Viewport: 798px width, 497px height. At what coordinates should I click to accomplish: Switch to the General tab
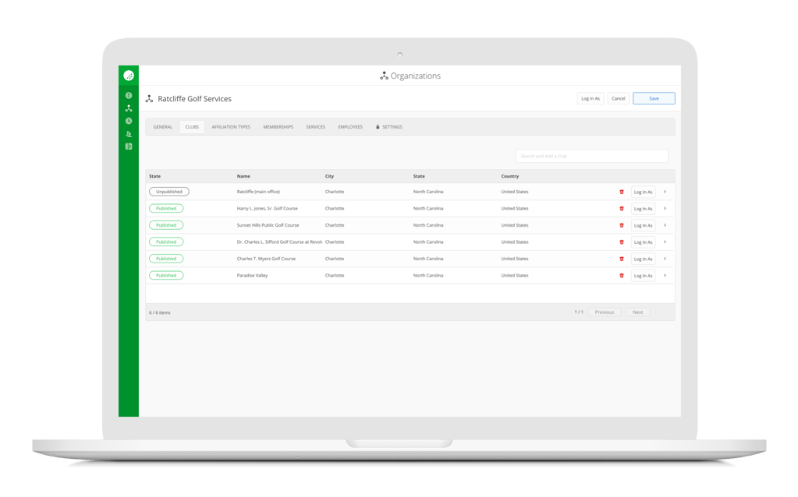click(x=163, y=127)
